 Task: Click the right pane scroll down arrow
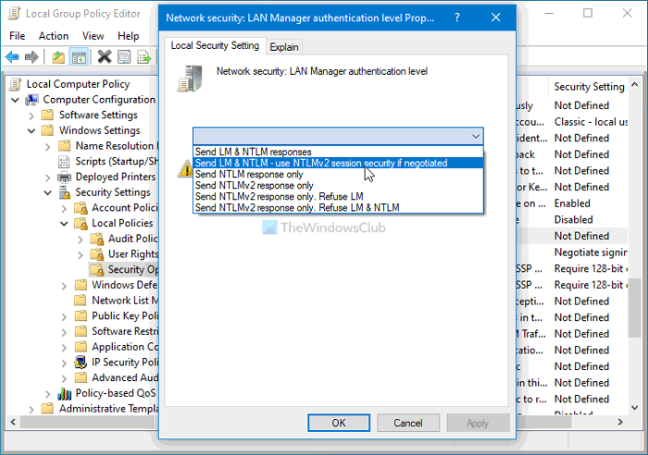pyautogui.click(x=635, y=408)
